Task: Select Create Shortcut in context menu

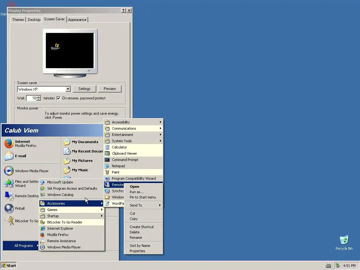Action: click(143, 227)
